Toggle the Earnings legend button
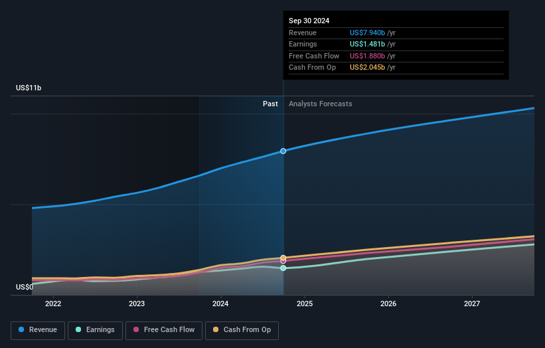 [95, 330]
